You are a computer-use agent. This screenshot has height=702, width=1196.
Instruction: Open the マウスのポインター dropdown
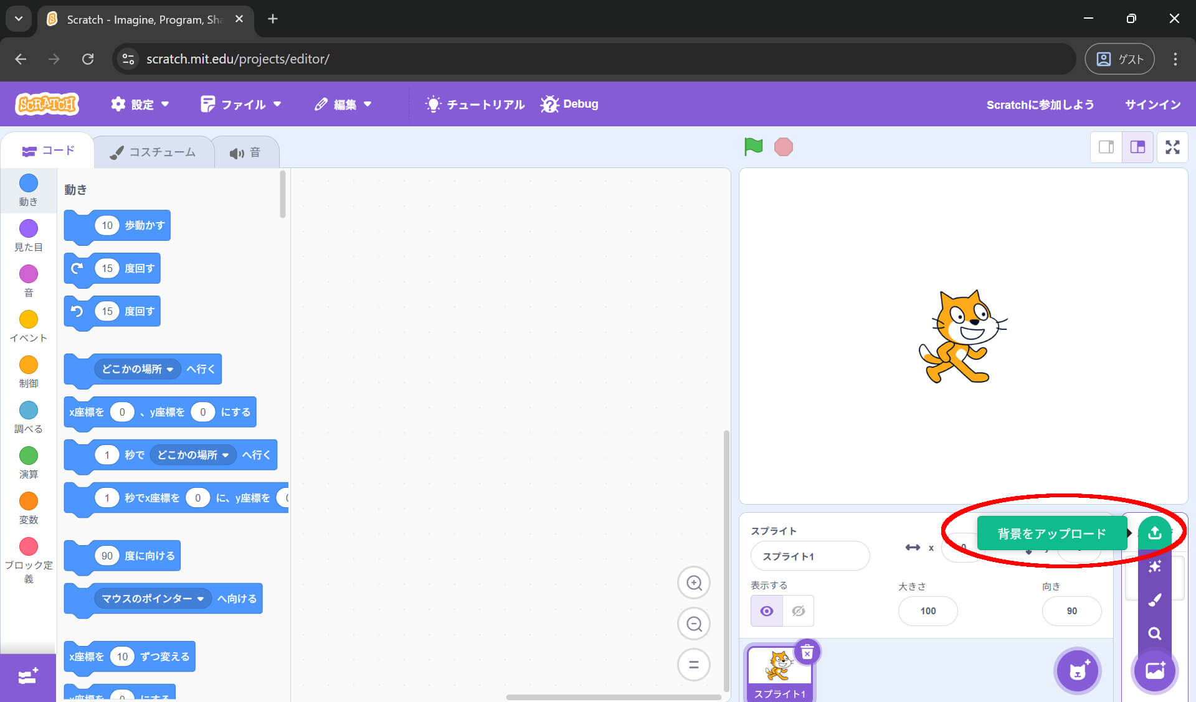tap(152, 598)
